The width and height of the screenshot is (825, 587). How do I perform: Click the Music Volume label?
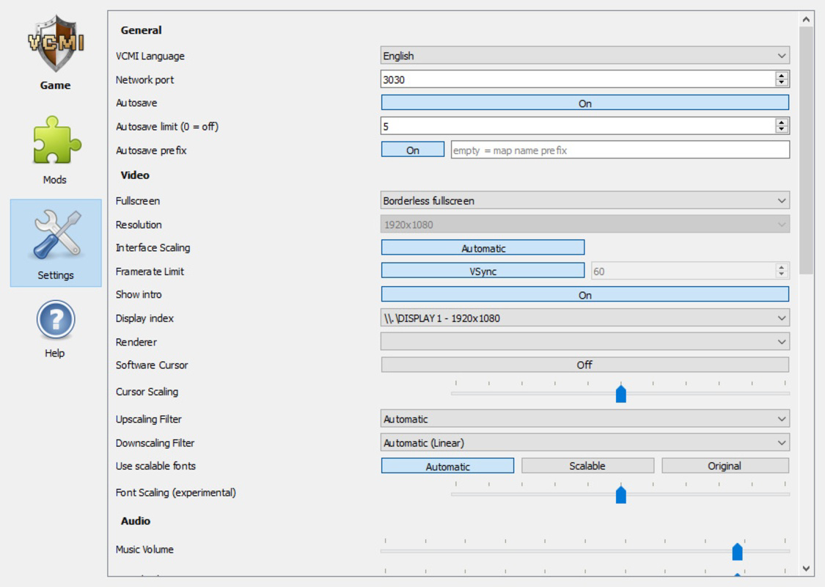point(144,549)
